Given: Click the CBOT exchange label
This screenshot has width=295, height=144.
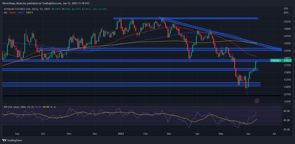Looking at the screenshot, I should click(x=47, y=9).
